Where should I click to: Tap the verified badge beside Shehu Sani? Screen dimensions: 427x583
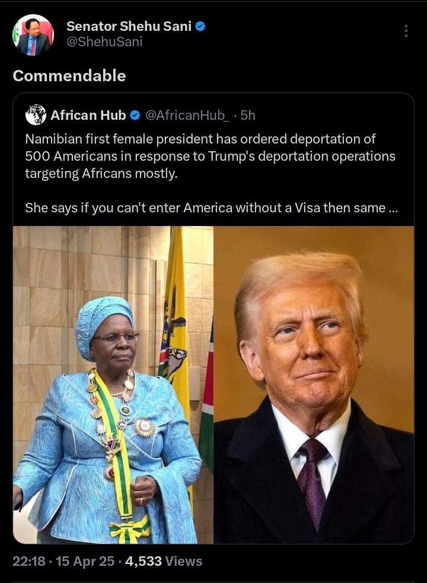click(x=200, y=27)
